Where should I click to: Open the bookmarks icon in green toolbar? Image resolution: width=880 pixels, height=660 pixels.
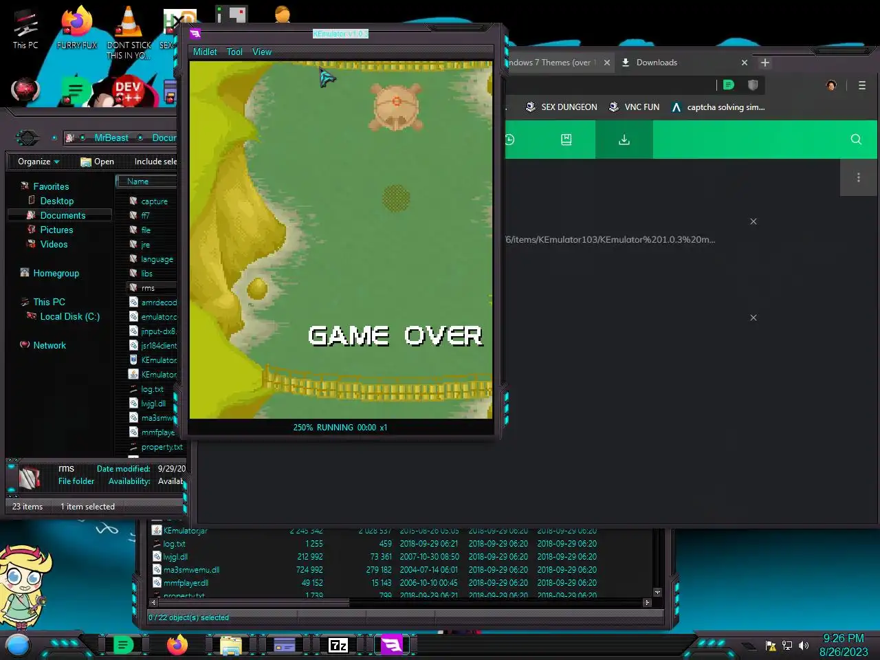click(566, 140)
